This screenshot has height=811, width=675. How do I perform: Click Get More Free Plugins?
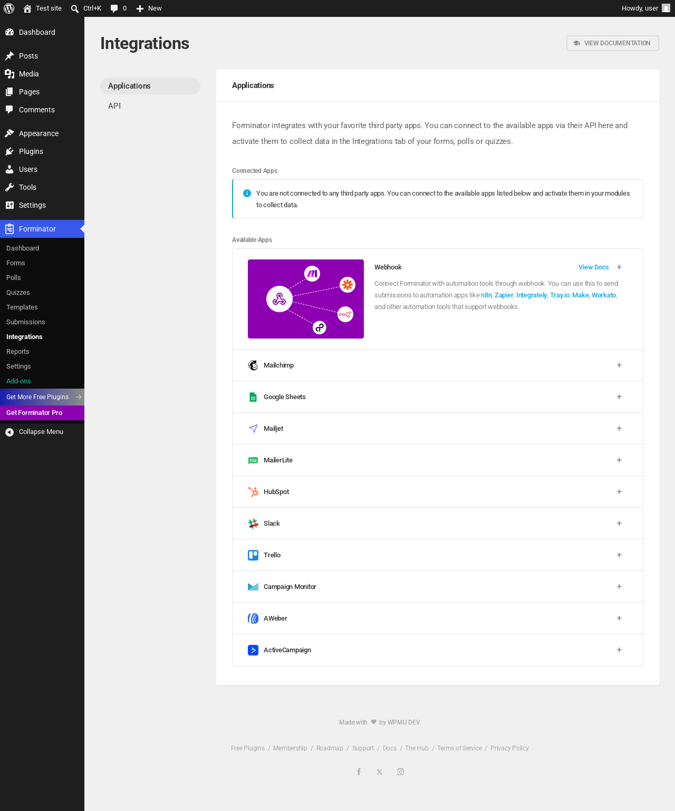42,397
